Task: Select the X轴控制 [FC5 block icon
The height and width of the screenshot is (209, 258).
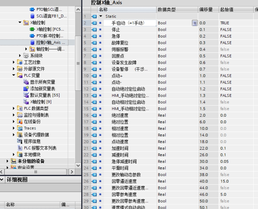Action: [x=32, y=29]
